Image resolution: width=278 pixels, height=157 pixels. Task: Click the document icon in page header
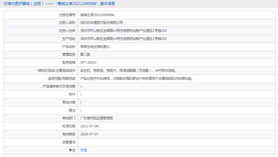pos(5,4)
